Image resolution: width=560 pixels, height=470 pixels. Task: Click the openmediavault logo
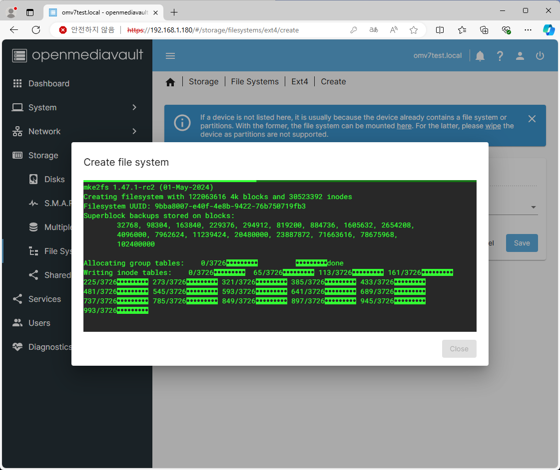(x=77, y=55)
